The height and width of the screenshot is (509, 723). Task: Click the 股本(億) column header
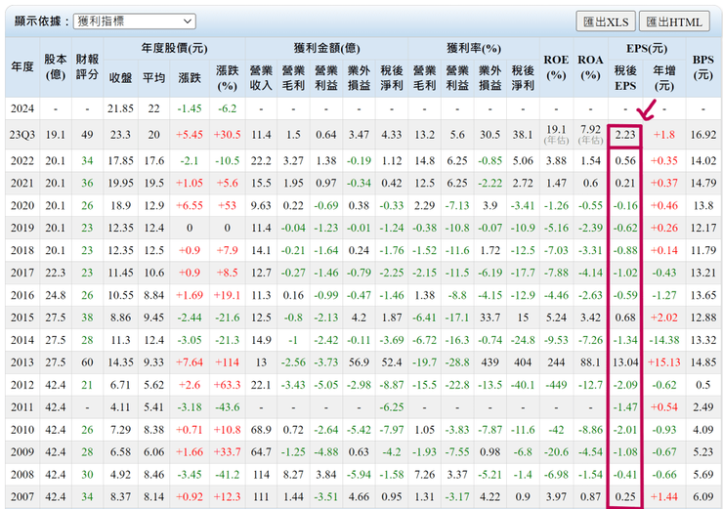tap(55, 66)
